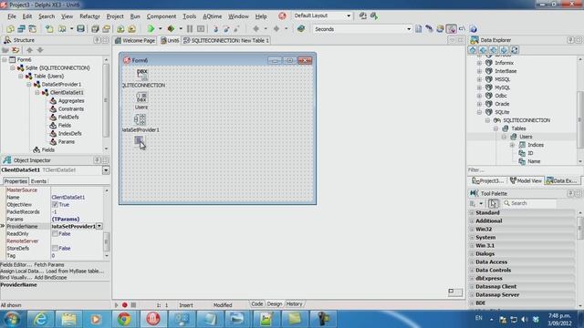Expand the Data Access category in the Tool Palette
The image size is (584, 328).
(x=472, y=261)
